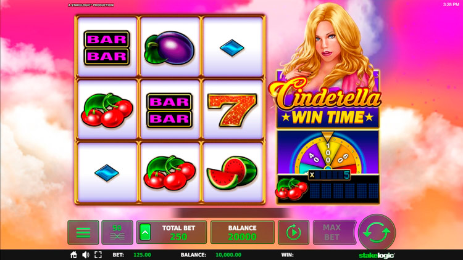Open the 50 paylines selector
Screen dimensions: 463x260
[x=117, y=232]
